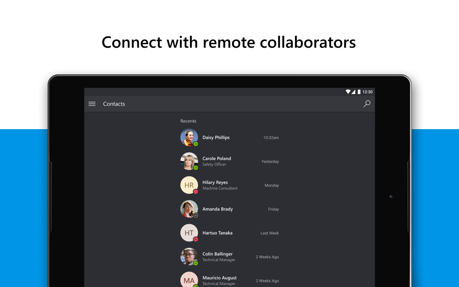Image resolution: width=459 pixels, height=287 pixels.
Task: Open contact Daisy Phillips
Action: (229, 137)
